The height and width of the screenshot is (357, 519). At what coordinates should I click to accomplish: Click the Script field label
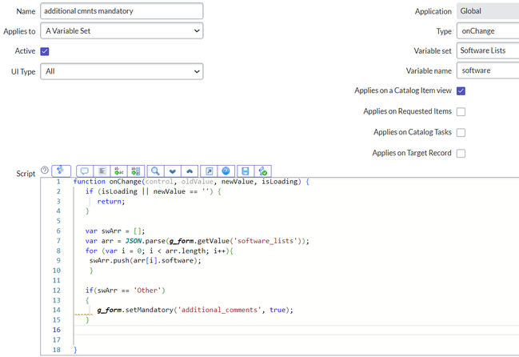(x=26, y=174)
